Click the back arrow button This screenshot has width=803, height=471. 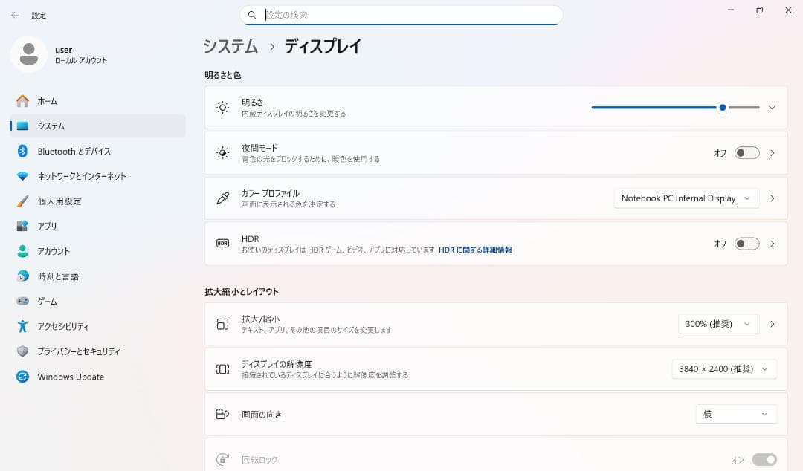[x=15, y=15]
